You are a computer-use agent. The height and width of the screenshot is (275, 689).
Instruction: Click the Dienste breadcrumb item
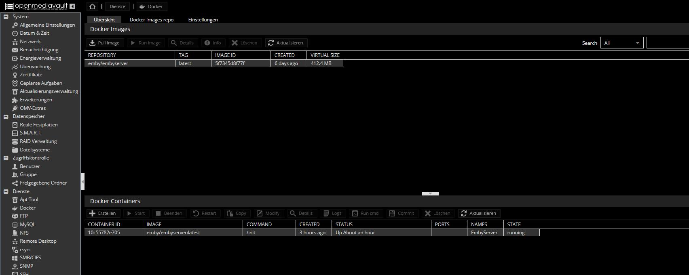click(x=117, y=6)
